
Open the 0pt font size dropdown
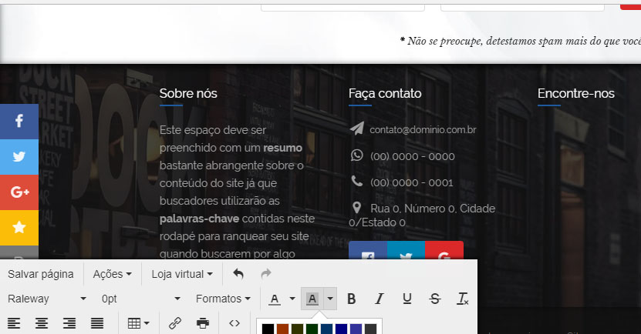pos(140,299)
